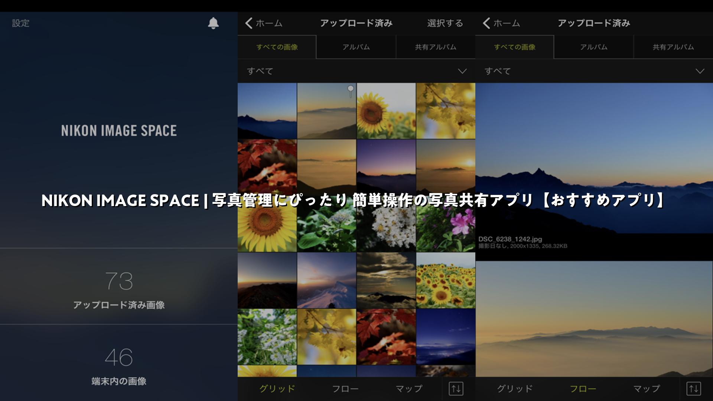This screenshot has height=401, width=713.
Task: Open notifications bell in home panel
Action: [213, 23]
